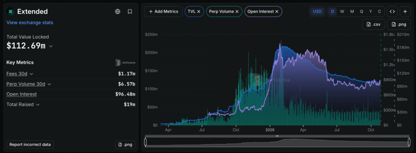This screenshot has height=153, width=416.
Task: Toggle USD denomination
Action: (x=317, y=12)
